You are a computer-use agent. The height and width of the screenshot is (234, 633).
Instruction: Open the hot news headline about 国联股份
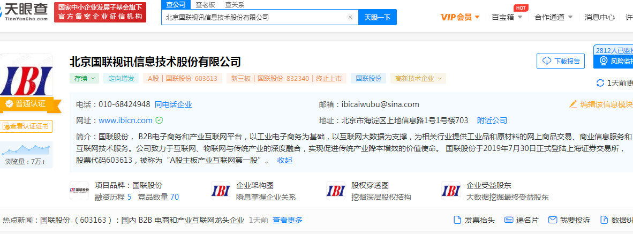point(142,220)
